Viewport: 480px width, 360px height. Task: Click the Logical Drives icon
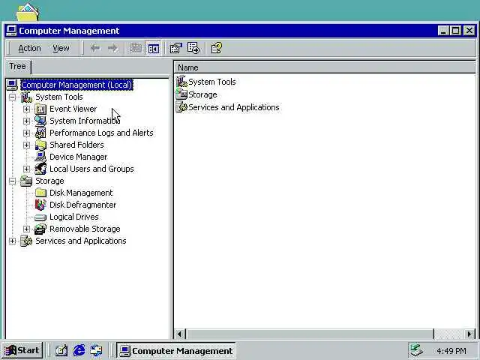click(40, 217)
